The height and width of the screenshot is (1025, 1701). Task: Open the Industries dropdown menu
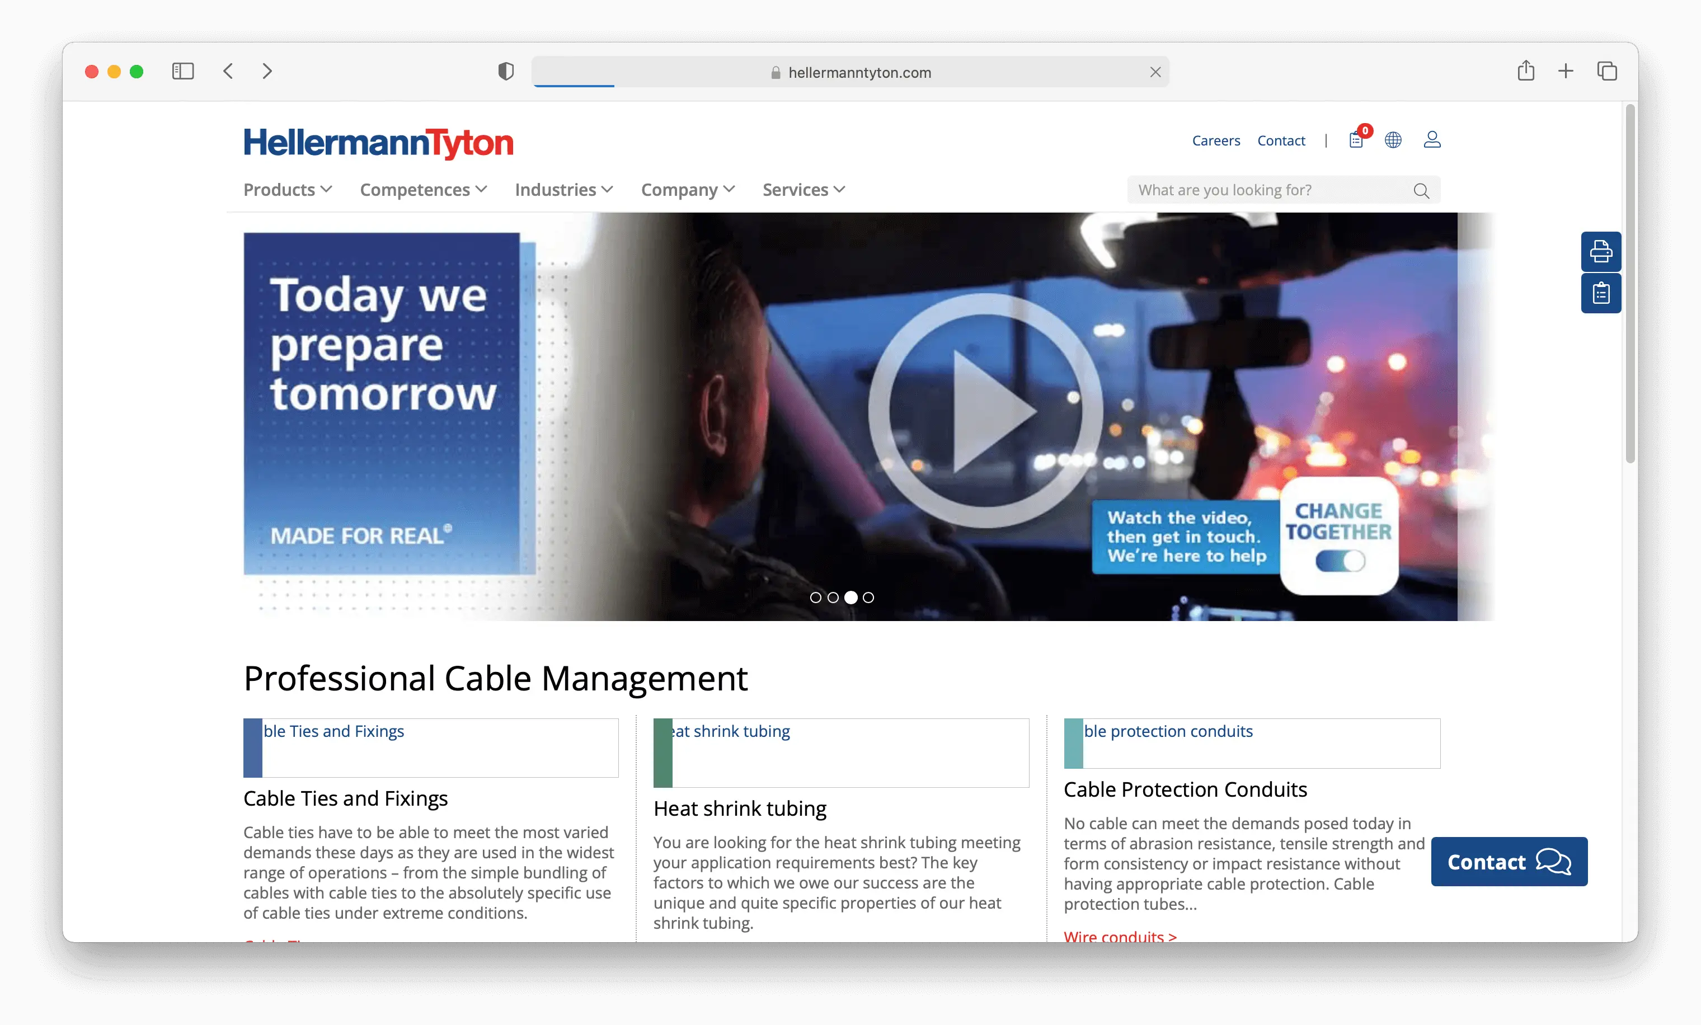point(563,190)
